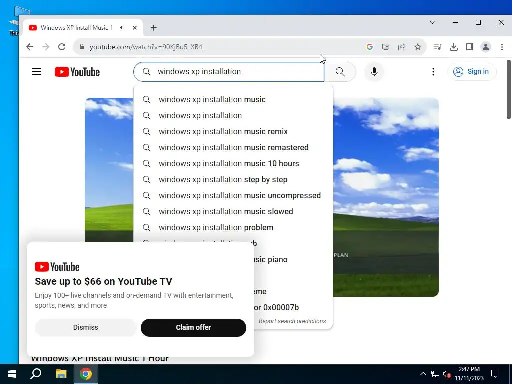512x384 pixels.
Task: Click the browser forward arrow
Action: 46,47
